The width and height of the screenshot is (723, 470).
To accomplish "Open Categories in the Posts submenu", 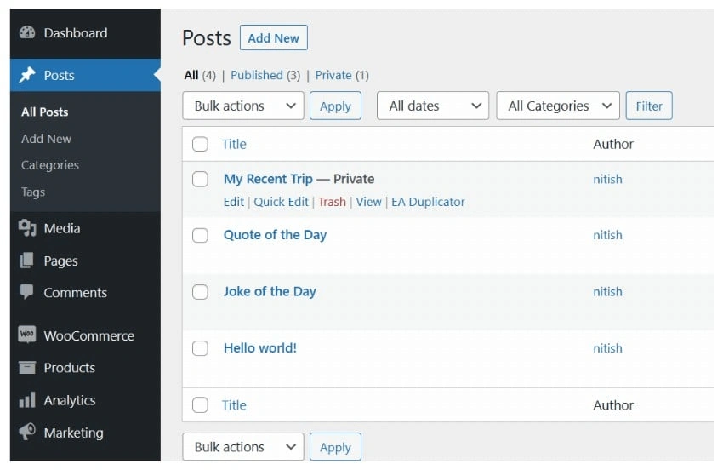I will (x=50, y=165).
